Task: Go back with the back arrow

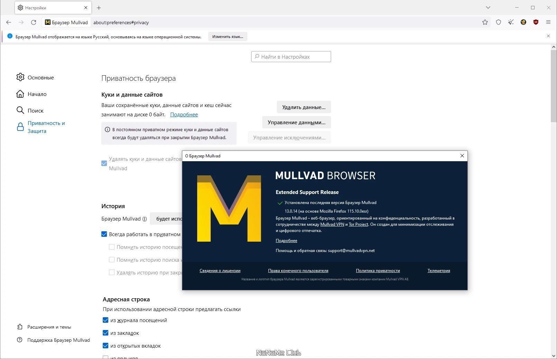Action: 9,22
